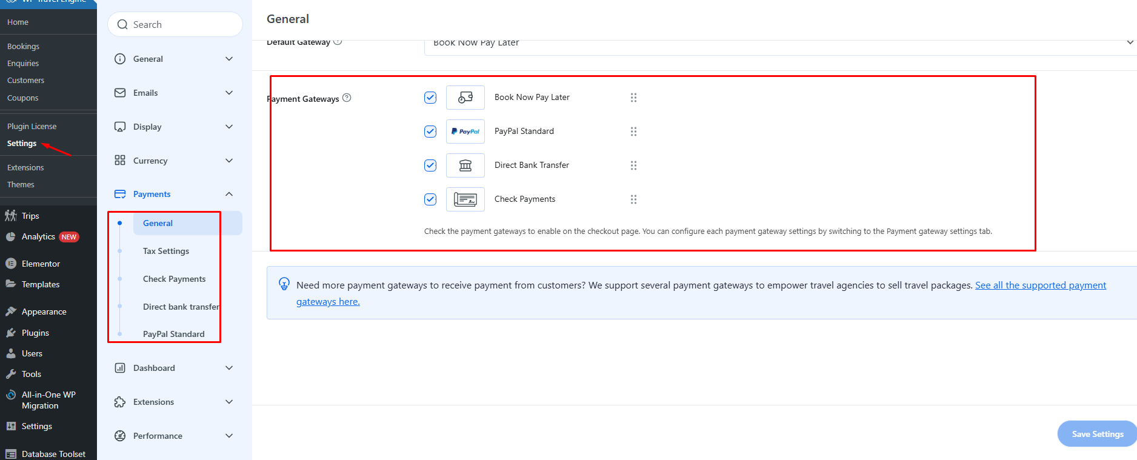
Task: Click the Save Settings button
Action: click(x=1098, y=434)
